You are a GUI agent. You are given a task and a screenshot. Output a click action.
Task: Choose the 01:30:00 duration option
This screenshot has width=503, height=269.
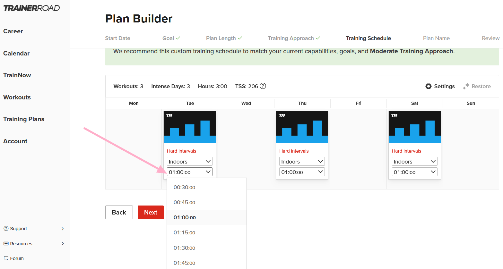coord(207,248)
